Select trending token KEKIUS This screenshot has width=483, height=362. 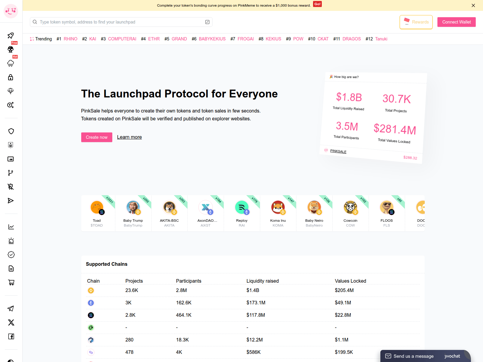[273, 39]
